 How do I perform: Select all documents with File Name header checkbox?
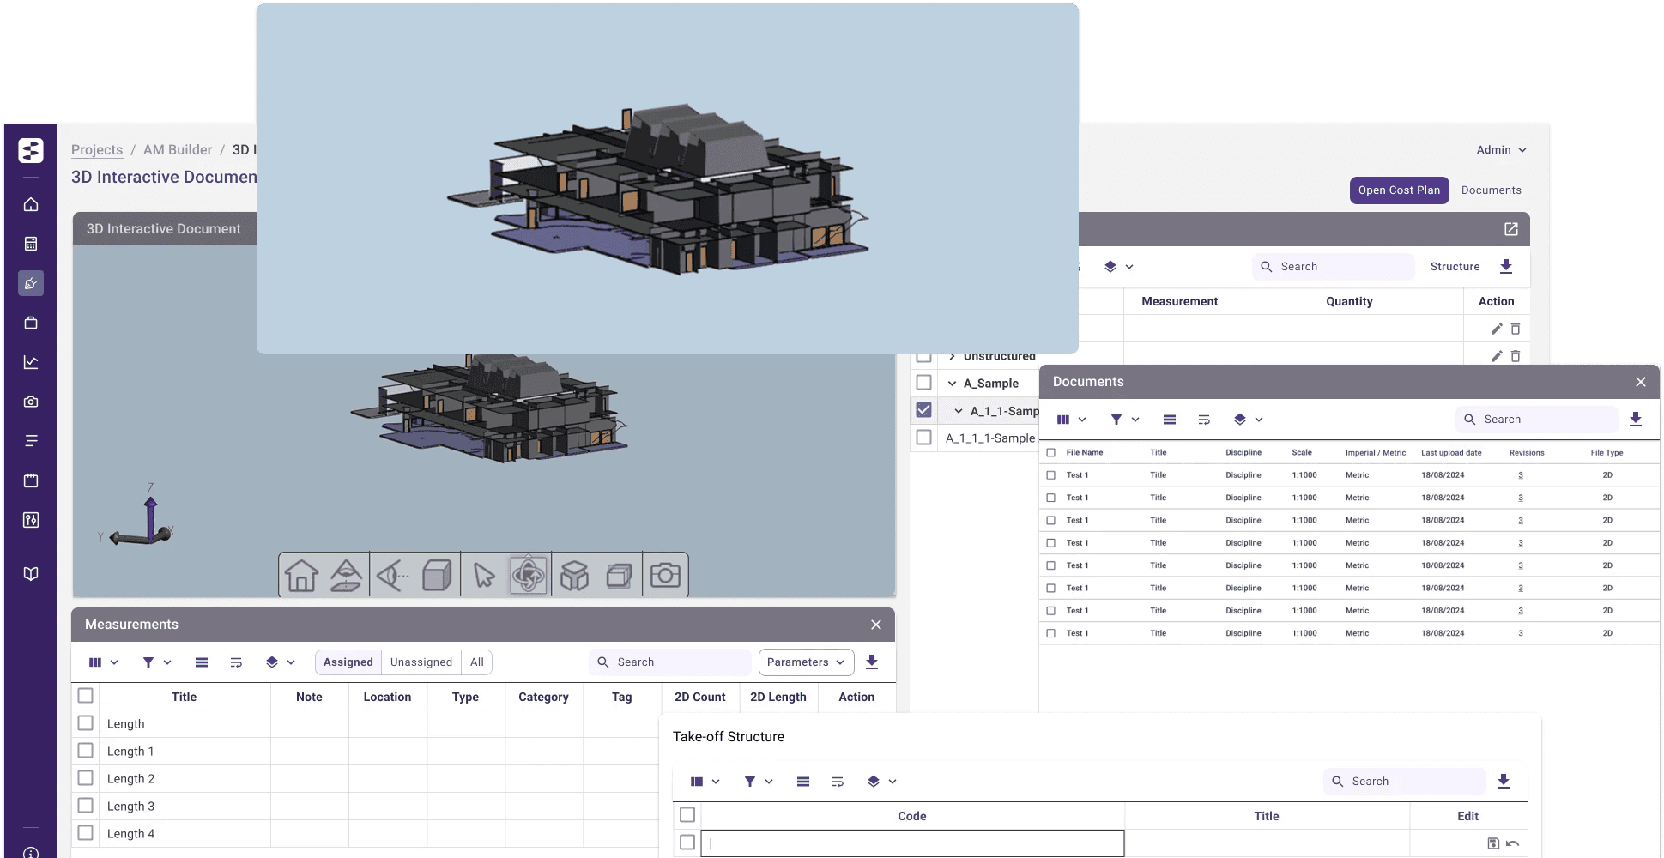[x=1051, y=452]
